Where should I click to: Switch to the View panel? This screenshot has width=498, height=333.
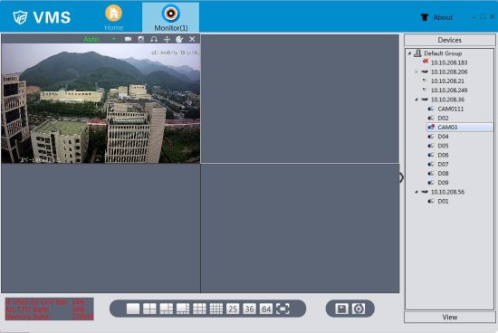point(449,317)
